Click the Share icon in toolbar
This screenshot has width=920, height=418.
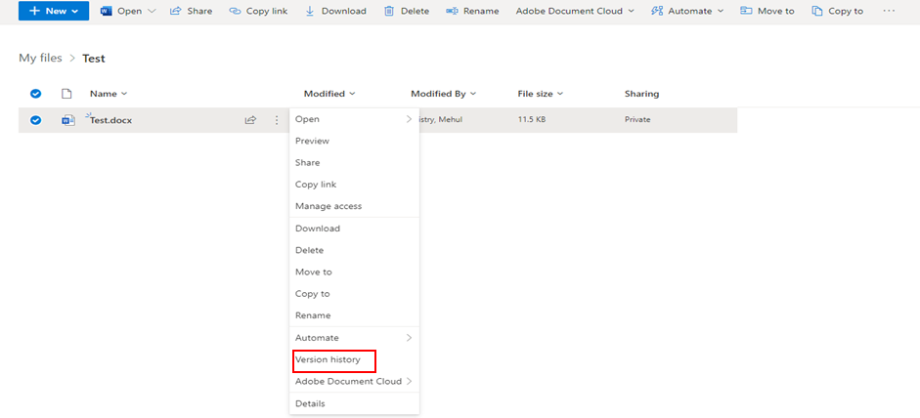tap(176, 11)
